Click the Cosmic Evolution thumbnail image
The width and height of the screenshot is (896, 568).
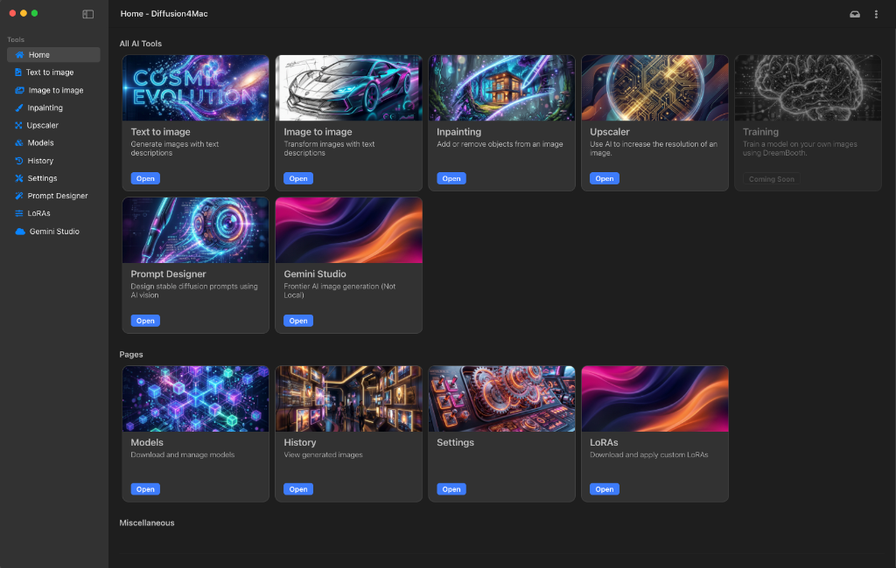195,88
